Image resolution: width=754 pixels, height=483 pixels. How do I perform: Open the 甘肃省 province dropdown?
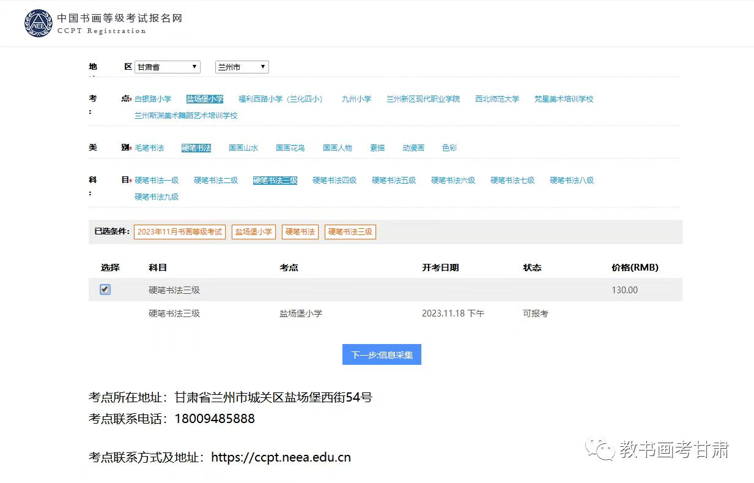click(x=167, y=67)
